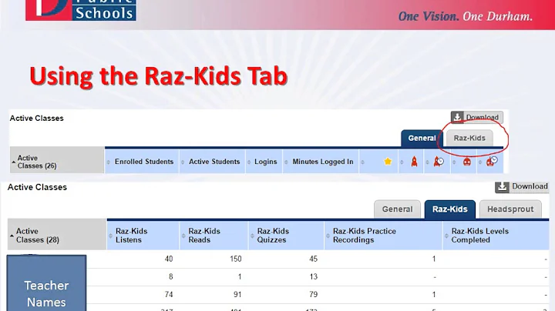Click sort arrows beside Raz-Kids Listens
This screenshot has width=555, height=311.
click(110, 236)
